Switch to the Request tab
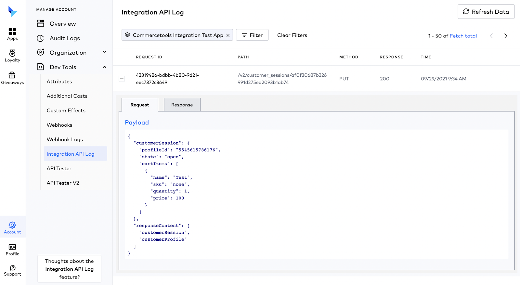Screen dimensions: 520x285 coord(140,105)
